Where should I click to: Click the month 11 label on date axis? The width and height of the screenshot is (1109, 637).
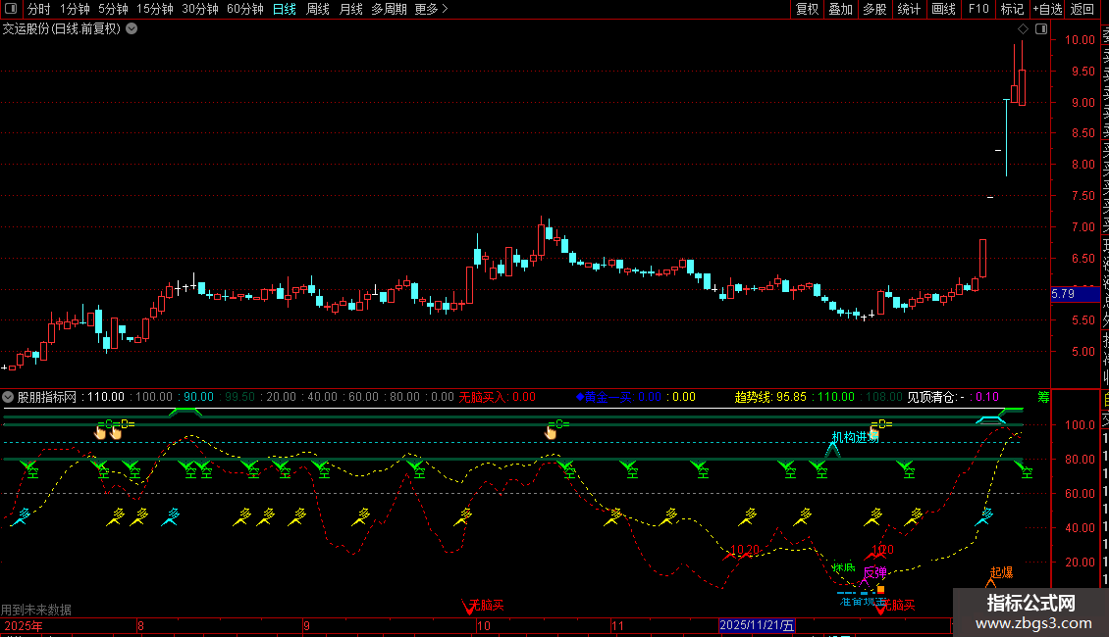click(x=617, y=625)
